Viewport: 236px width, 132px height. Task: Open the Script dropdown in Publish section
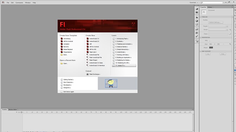[218, 30]
